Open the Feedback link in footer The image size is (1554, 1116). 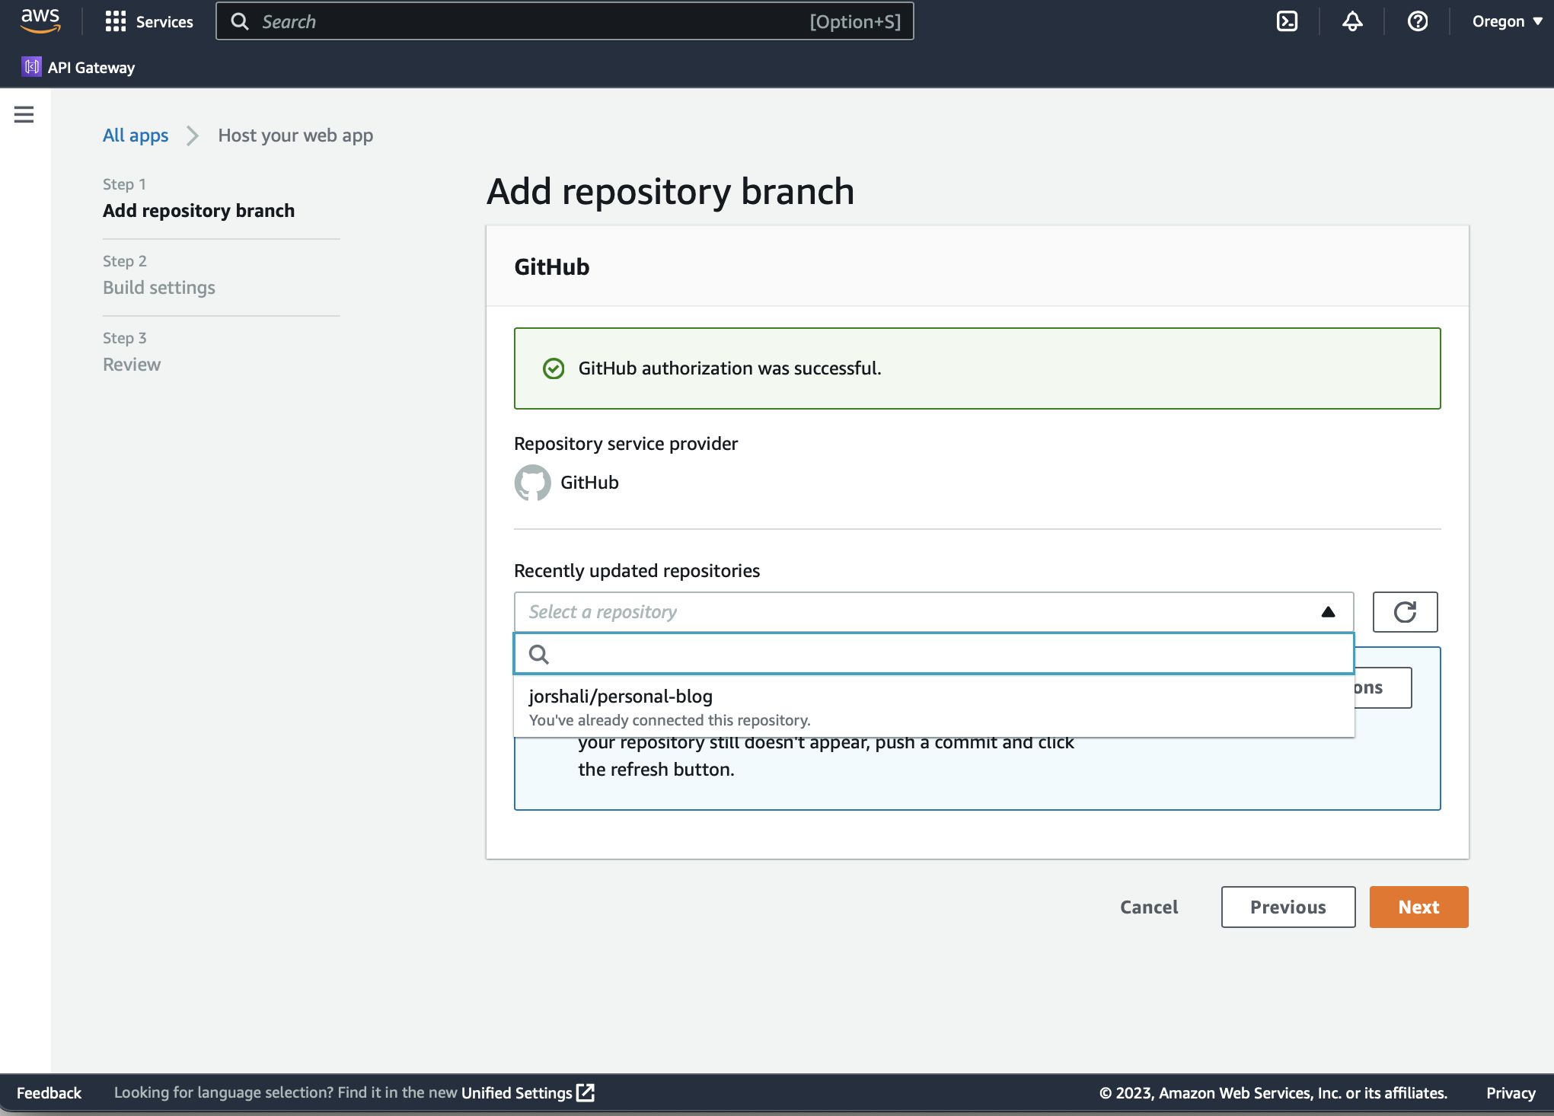(x=49, y=1092)
